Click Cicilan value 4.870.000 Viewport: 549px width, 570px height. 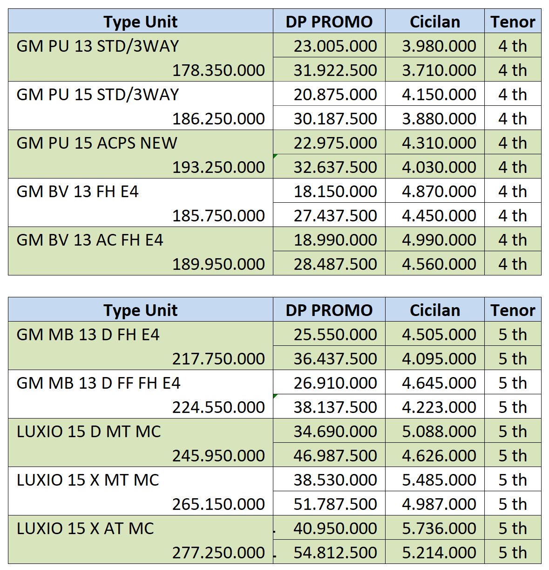pos(435,191)
